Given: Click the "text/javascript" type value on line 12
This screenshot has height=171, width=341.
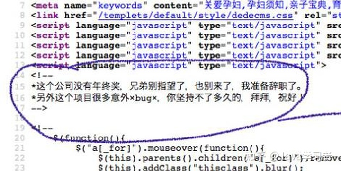Looking at the screenshot, I should click(274, 56).
